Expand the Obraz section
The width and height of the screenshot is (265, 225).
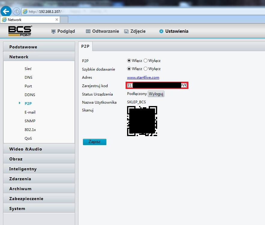tap(39, 159)
